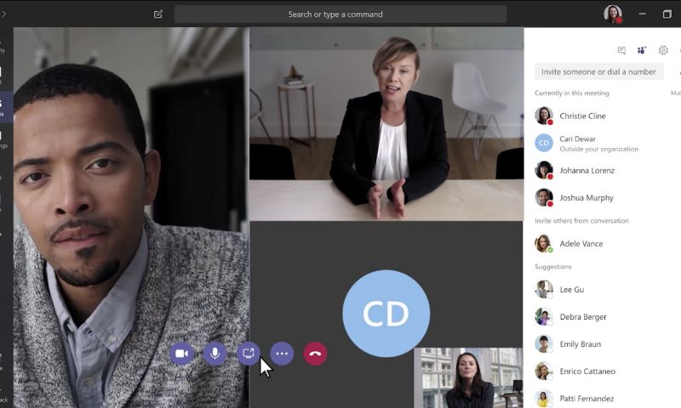Viewport: 681px width, 408px height.
Task: Show the meeting conversation panel
Action: click(621, 50)
